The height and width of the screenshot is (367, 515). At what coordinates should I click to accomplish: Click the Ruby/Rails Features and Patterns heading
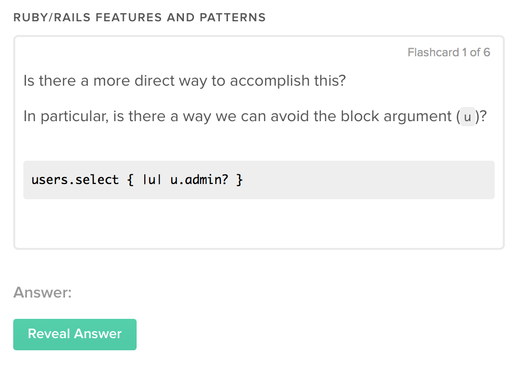(x=139, y=17)
